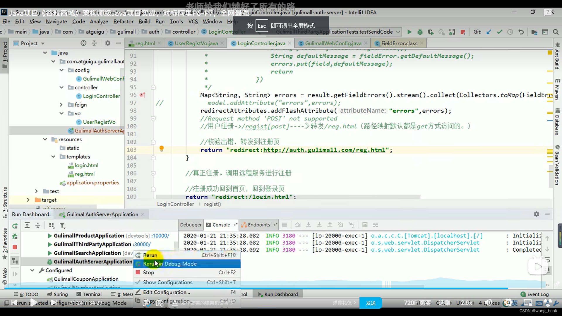
Task: Run the selected configuration with green play icon
Action: pos(409,32)
